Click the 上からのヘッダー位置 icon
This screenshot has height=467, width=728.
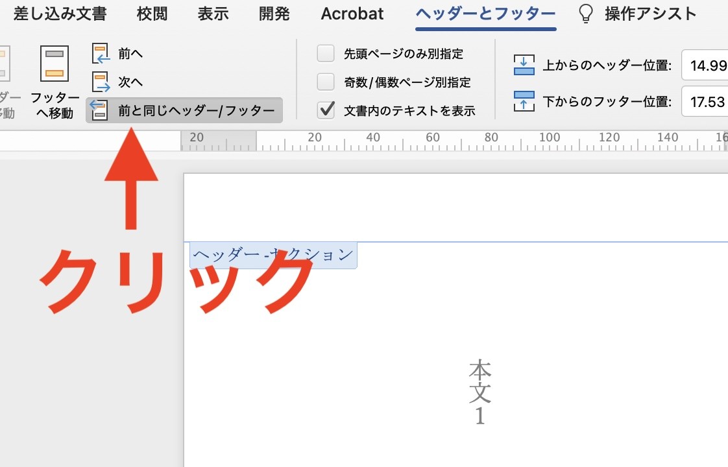click(x=524, y=65)
